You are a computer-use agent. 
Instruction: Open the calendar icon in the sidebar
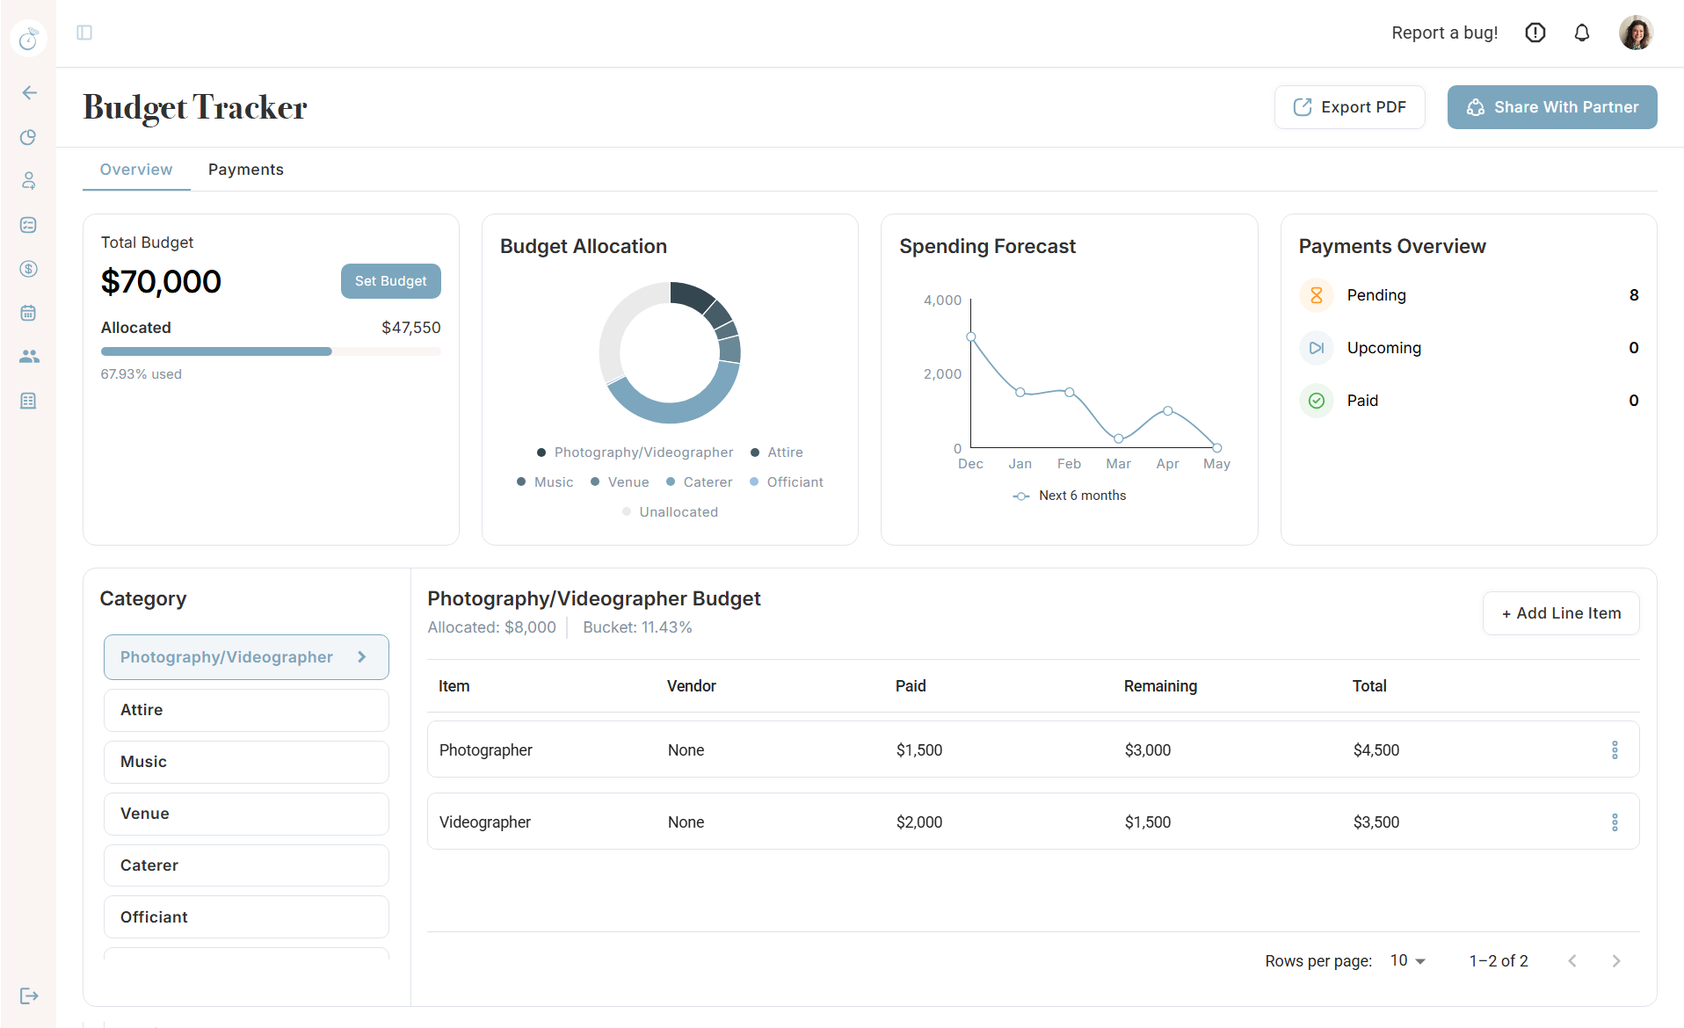(x=28, y=313)
